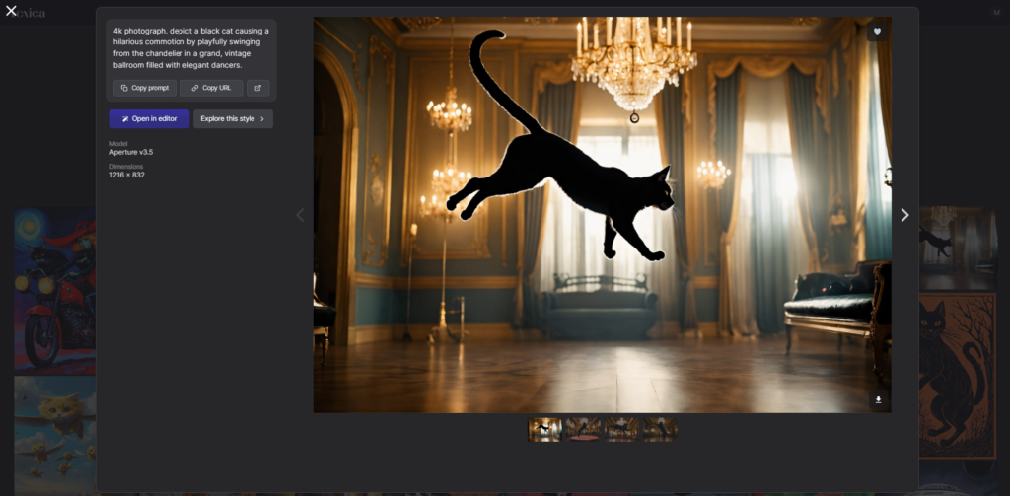The image size is (1010, 496).
Task: Click the M profile avatar in the corner
Action: [996, 12]
